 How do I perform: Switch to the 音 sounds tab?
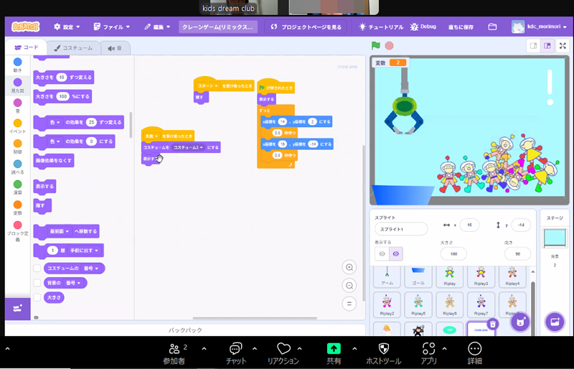coord(115,48)
